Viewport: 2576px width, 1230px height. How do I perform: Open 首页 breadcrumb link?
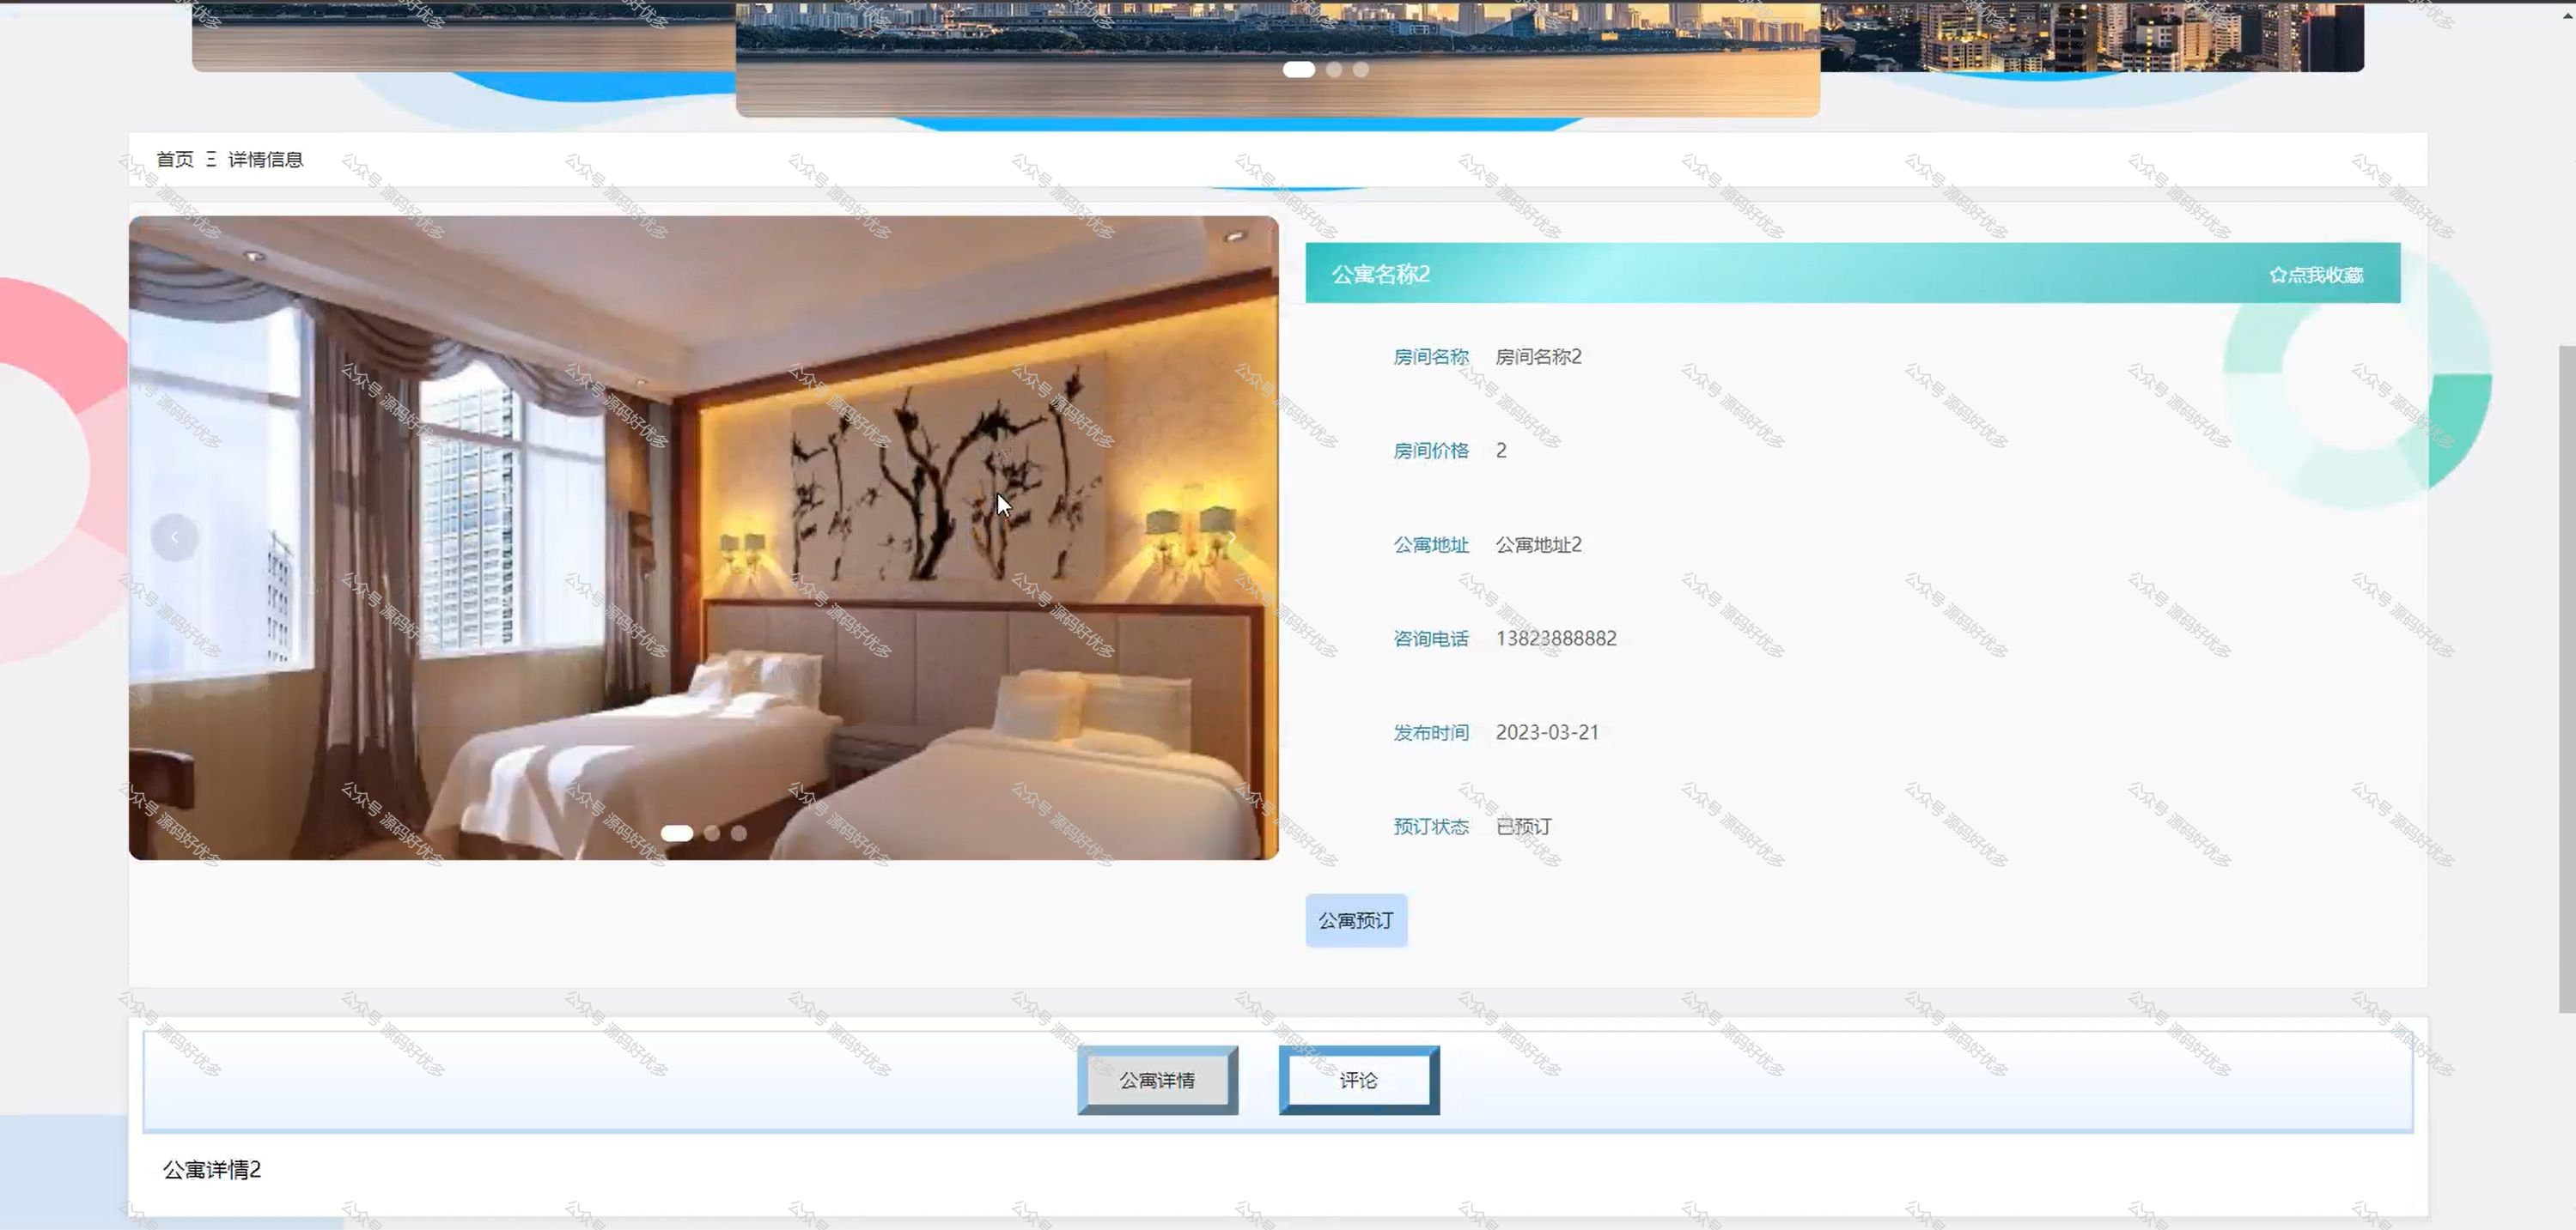coord(175,159)
